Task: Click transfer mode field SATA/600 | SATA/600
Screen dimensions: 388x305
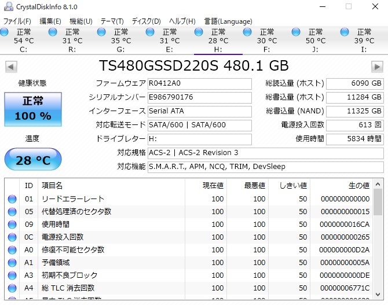Action: [x=200, y=125]
